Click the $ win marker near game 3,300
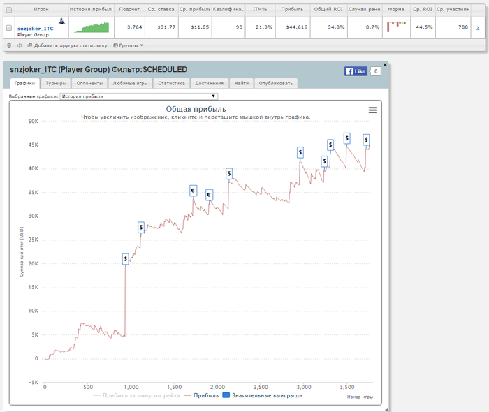 coord(330,145)
